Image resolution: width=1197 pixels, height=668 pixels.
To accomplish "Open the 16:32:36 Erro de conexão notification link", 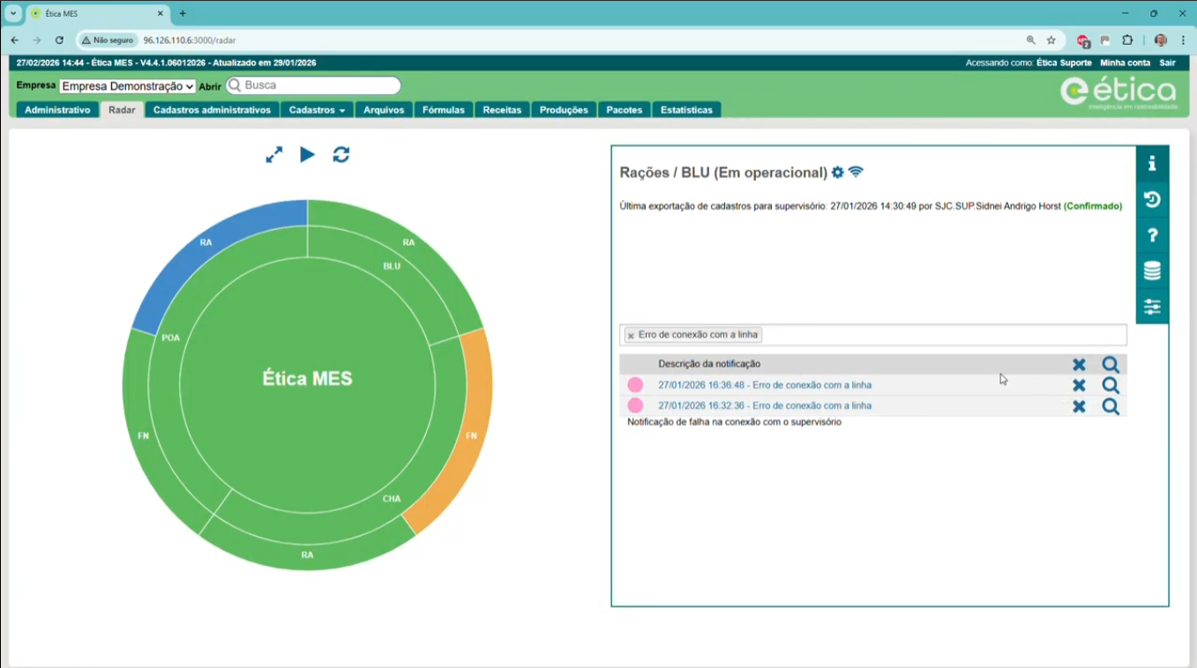I will 765,406.
